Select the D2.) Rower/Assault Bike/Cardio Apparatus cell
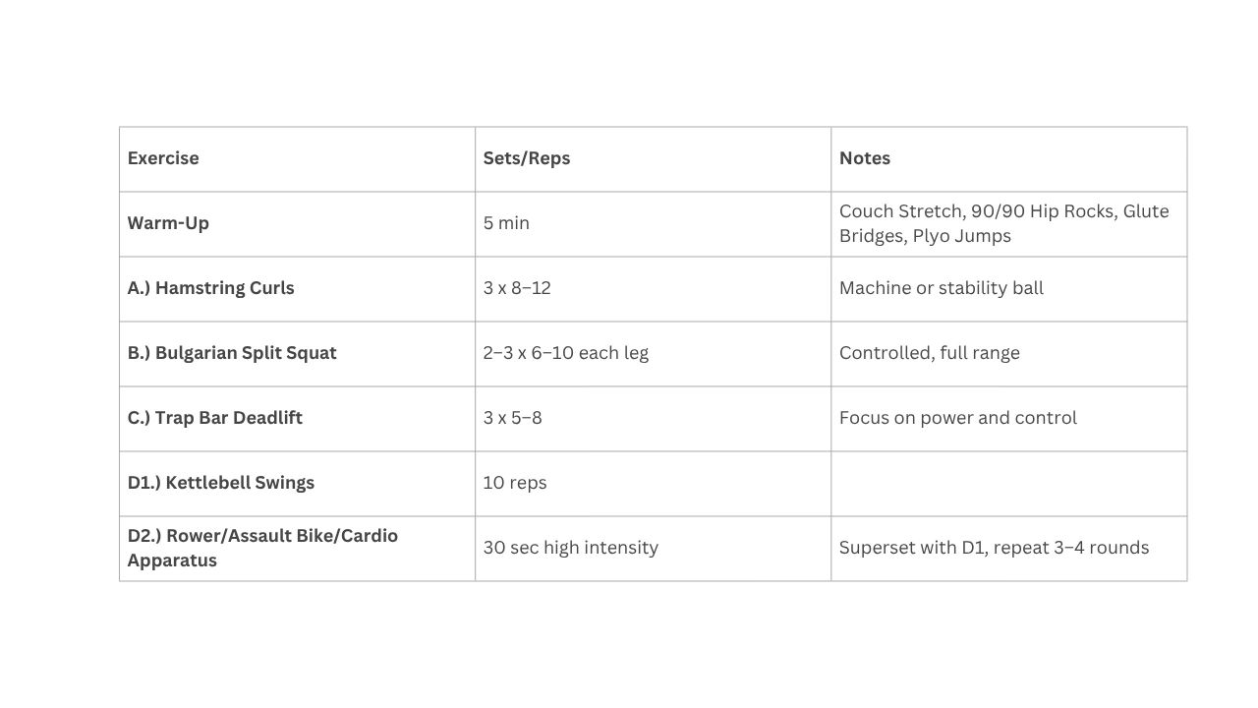This screenshot has width=1258, height=708. click(262, 548)
